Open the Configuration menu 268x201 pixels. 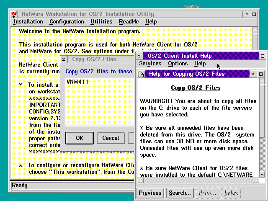[x=67, y=22]
